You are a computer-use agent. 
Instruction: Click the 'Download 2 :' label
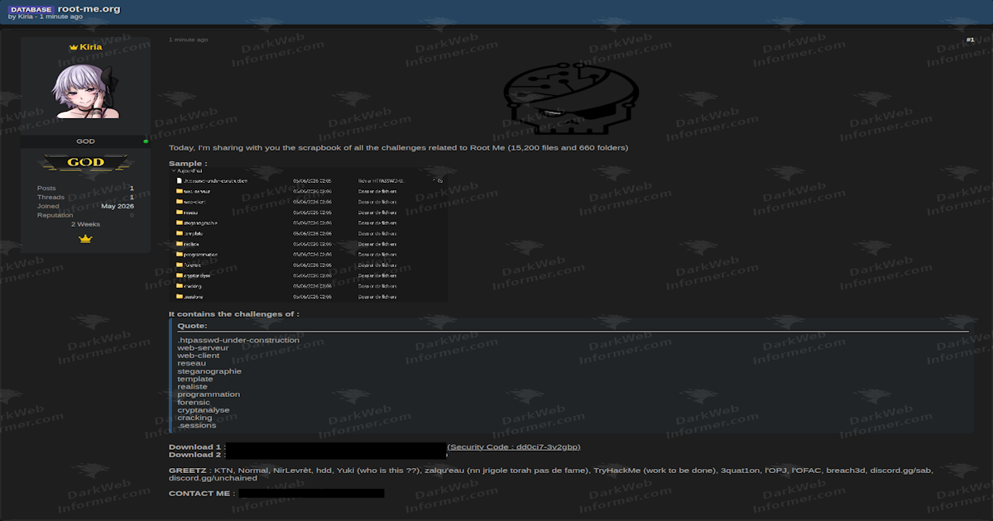tap(196, 454)
